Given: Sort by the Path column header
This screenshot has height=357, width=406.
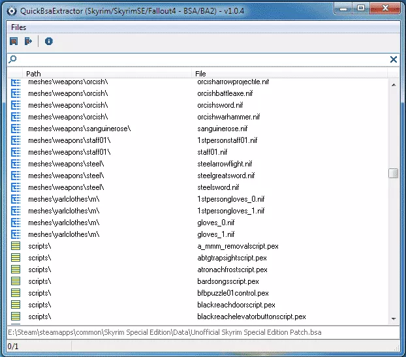Looking at the screenshot, I should pyautogui.click(x=107, y=74).
